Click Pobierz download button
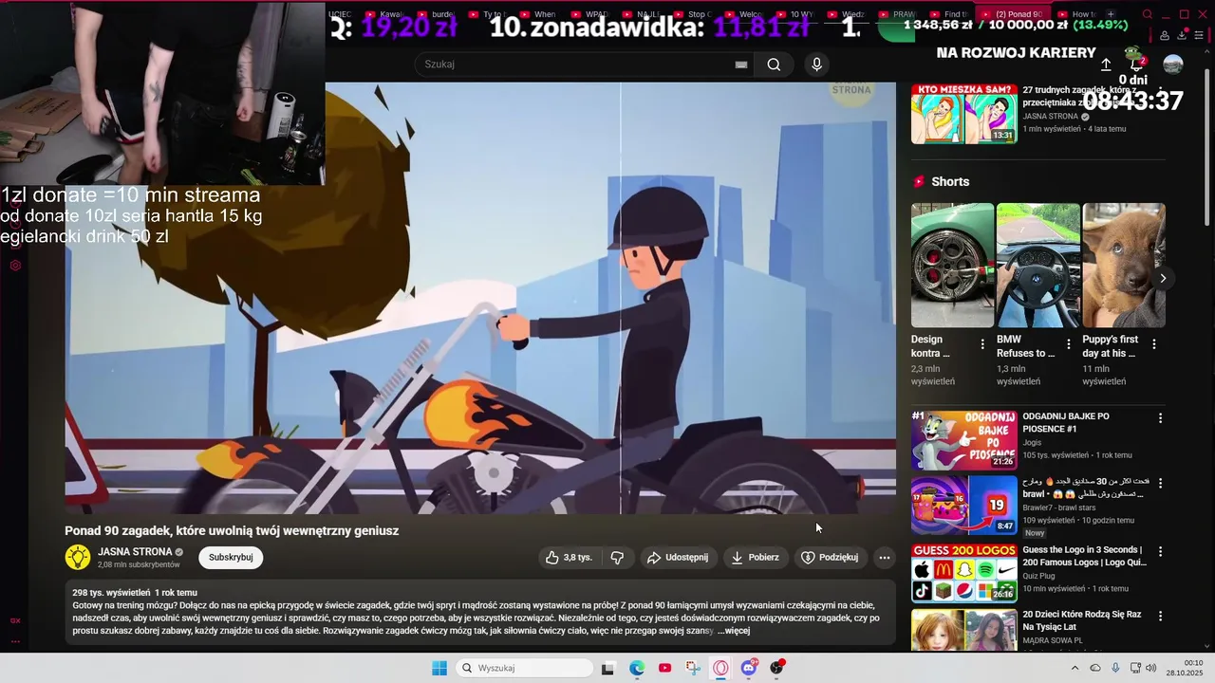Image resolution: width=1215 pixels, height=683 pixels. tap(755, 558)
